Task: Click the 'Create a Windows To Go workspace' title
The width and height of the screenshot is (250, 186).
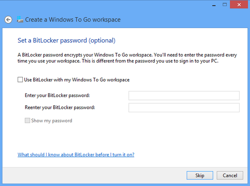Action: (x=73, y=20)
